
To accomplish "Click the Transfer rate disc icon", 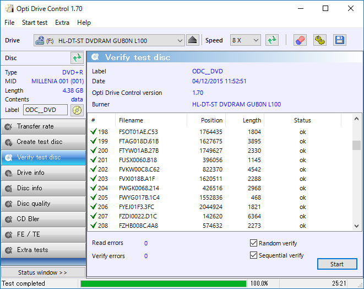I will coord(8,127).
